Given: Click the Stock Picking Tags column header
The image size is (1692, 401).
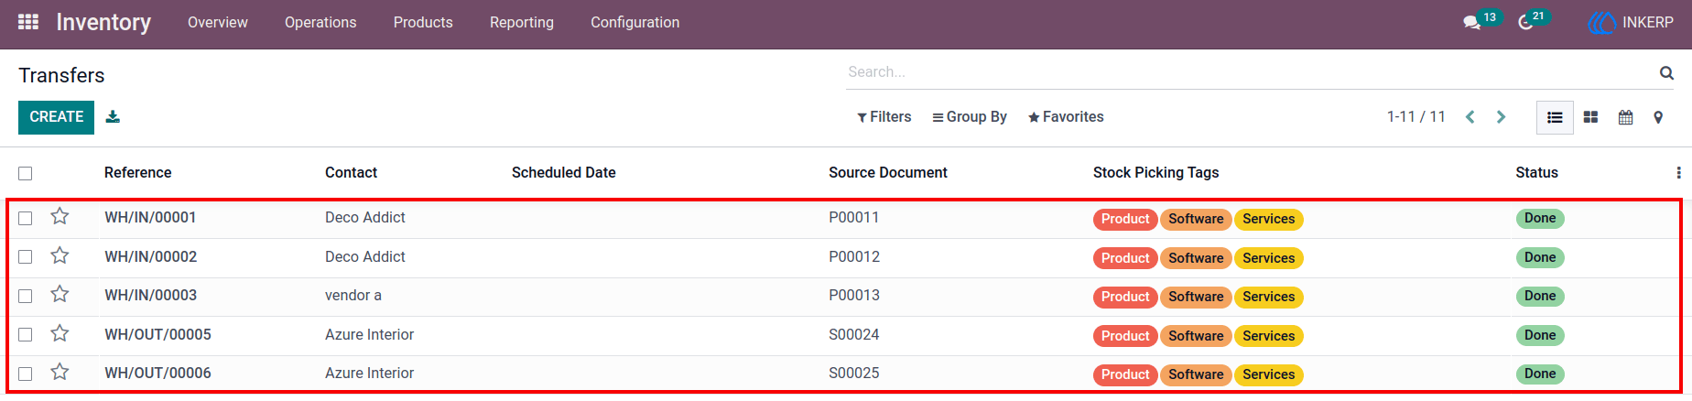Looking at the screenshot, I should point(1156,173).
